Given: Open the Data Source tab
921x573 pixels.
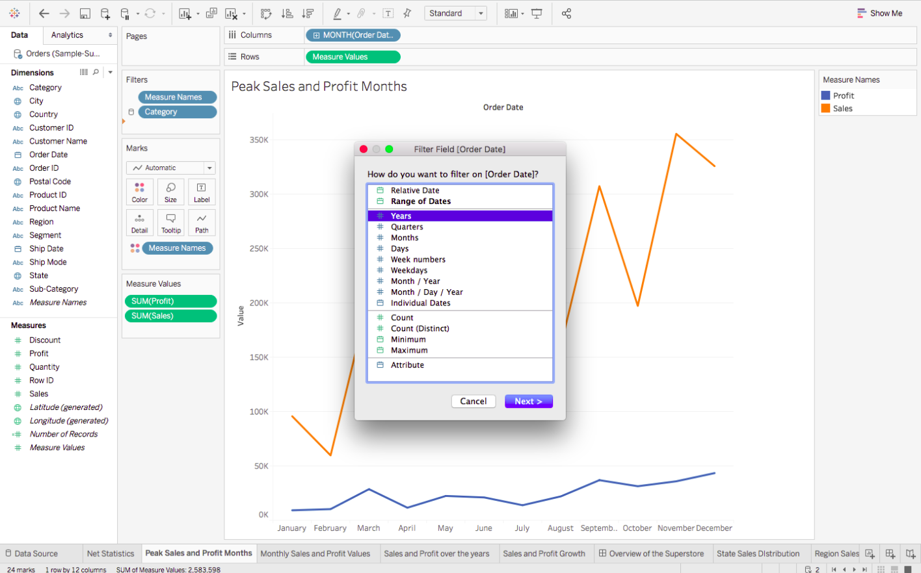Looking at the screenshot, I should [x=31, y=554].
